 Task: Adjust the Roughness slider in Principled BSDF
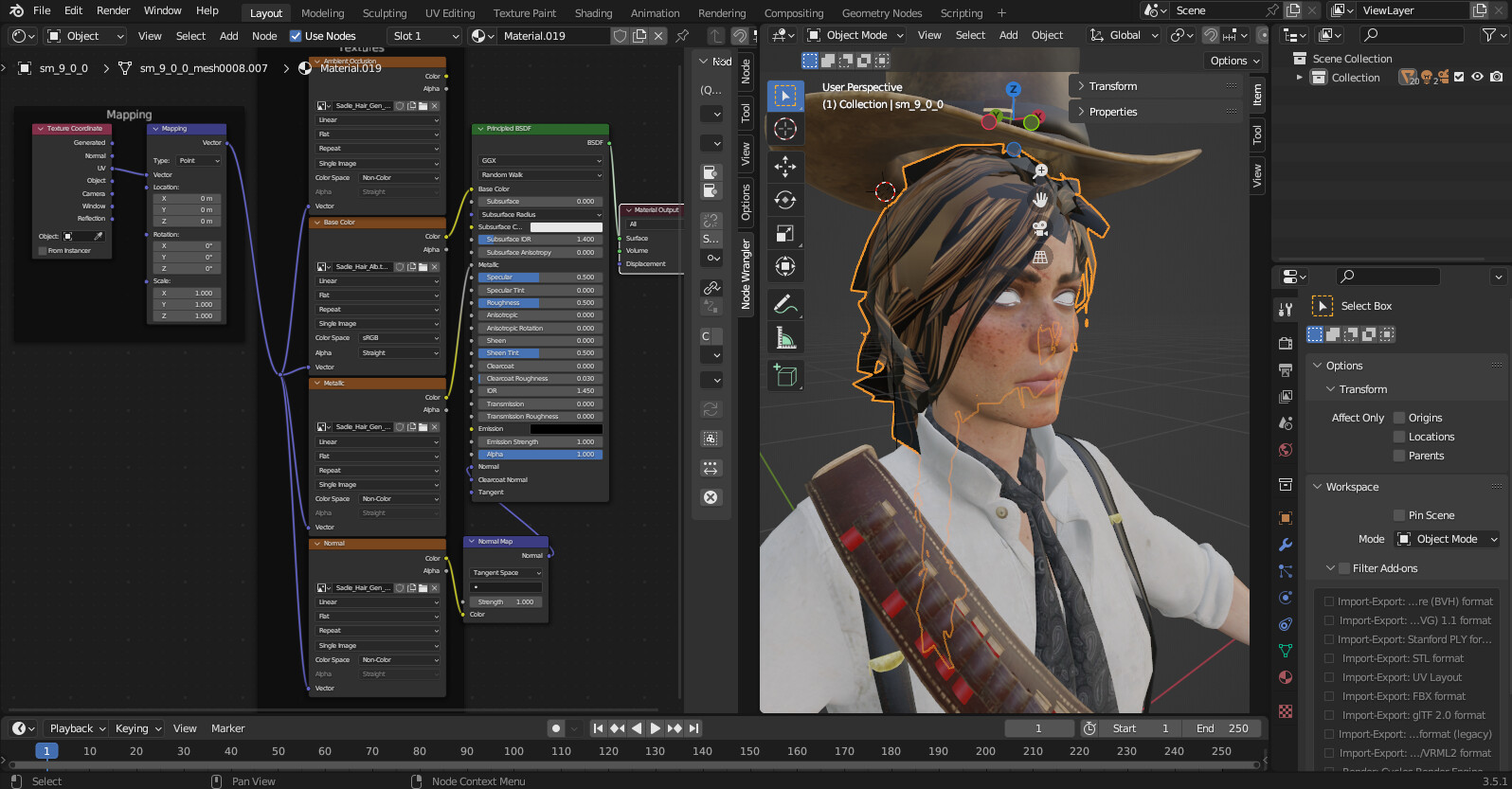pyautogui.click(x=540, y=303)
